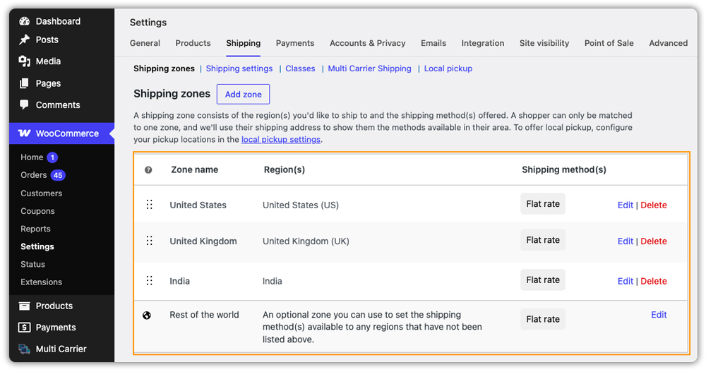Click the drag handle for United States zone
Viewport: 706px width, 372px height.
149,205
